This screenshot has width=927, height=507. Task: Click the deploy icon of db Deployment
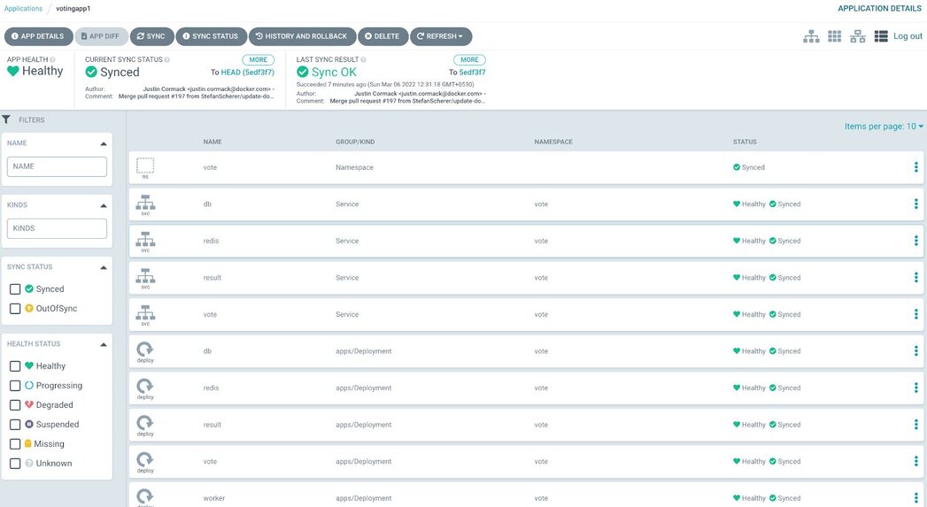pyautogui.click(x=145, y=350)
